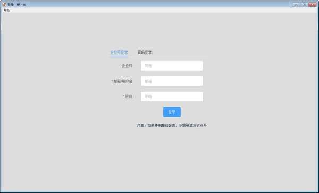319x193 pixels.
Task: Click the 注意 note text below login button
Action: click(172, 126)
